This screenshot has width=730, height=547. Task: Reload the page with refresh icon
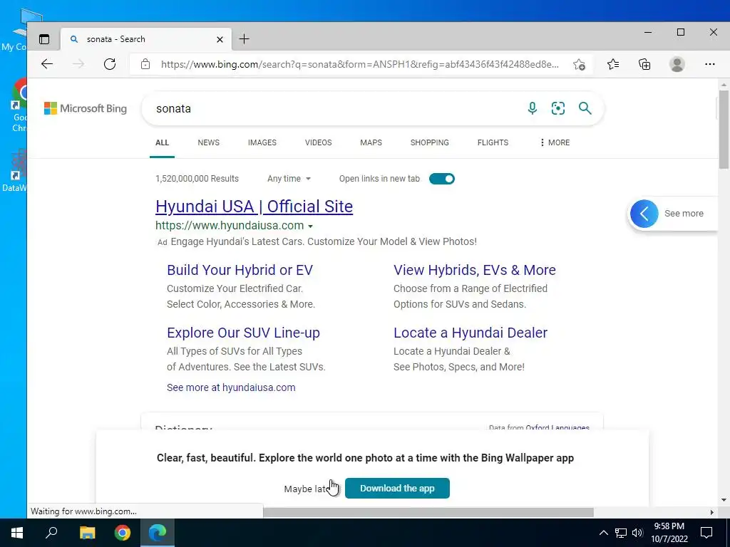click(x=110, y=64)
